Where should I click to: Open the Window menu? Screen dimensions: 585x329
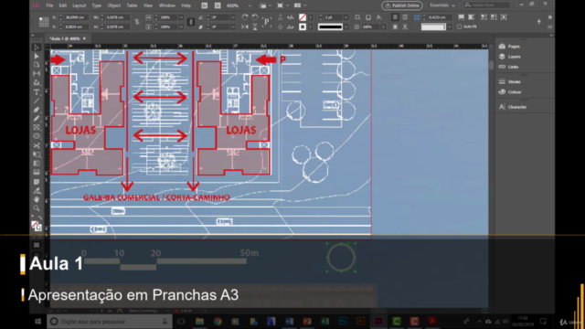coord(166,5)
